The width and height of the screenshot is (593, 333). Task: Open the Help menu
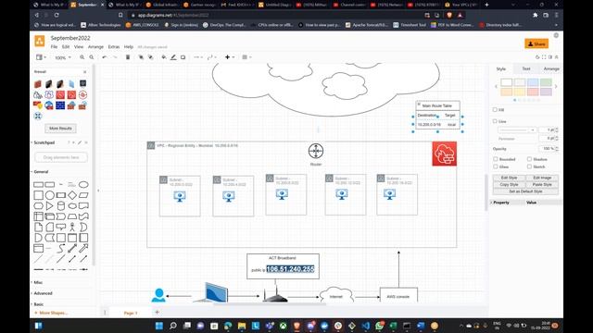coord(129,47)
